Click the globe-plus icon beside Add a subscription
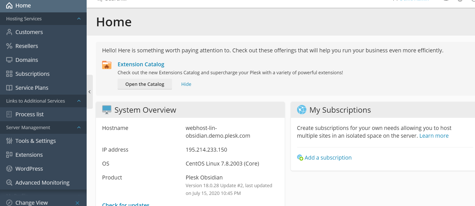 (300, 158)
